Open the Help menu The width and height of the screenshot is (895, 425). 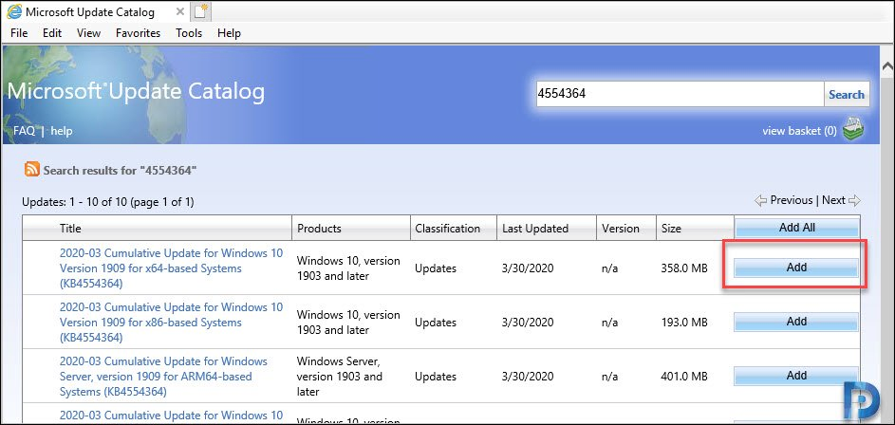click(229, 33)
